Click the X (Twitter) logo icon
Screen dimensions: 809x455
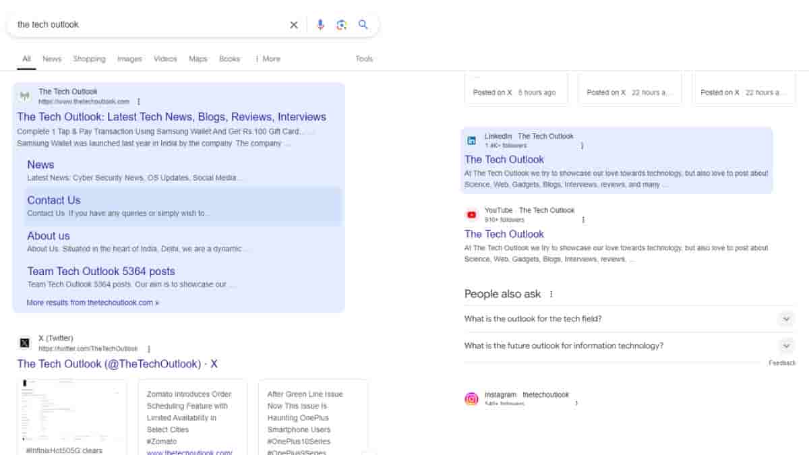pos(25,342)
